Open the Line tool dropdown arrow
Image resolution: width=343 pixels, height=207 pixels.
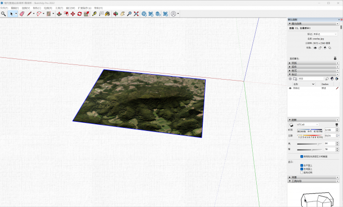click(x=34, y=14)
